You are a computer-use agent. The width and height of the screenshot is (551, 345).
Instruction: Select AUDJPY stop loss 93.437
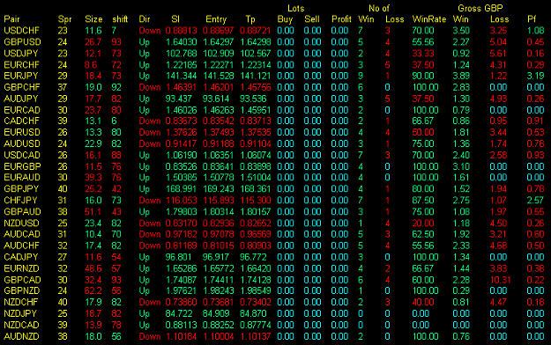point(178,99)
